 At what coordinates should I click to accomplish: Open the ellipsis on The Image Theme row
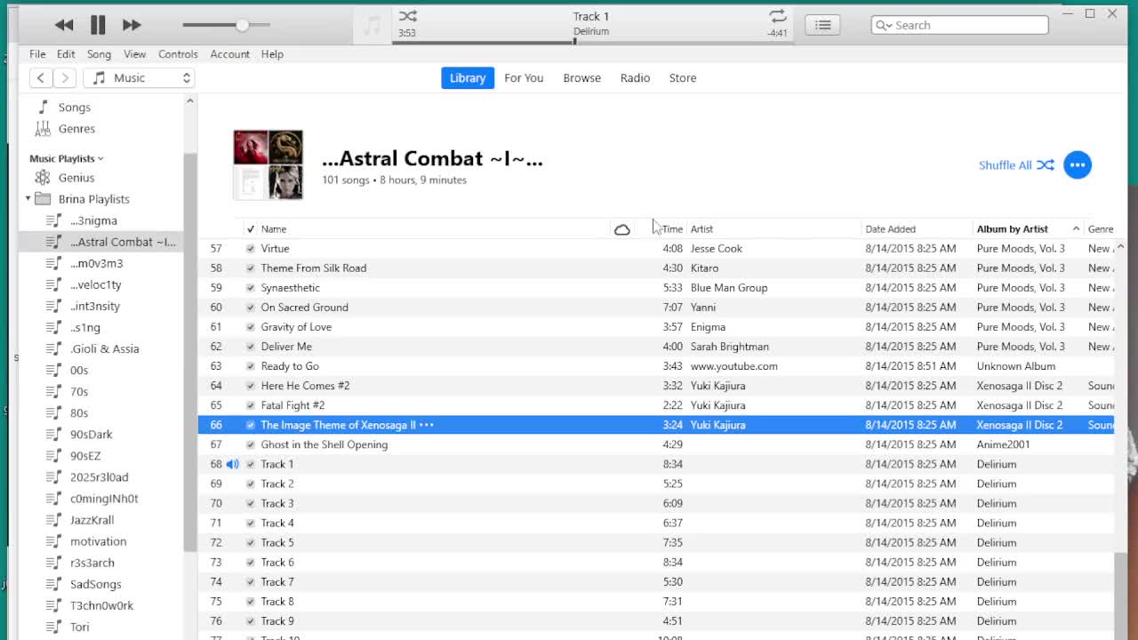coord(427,425)
